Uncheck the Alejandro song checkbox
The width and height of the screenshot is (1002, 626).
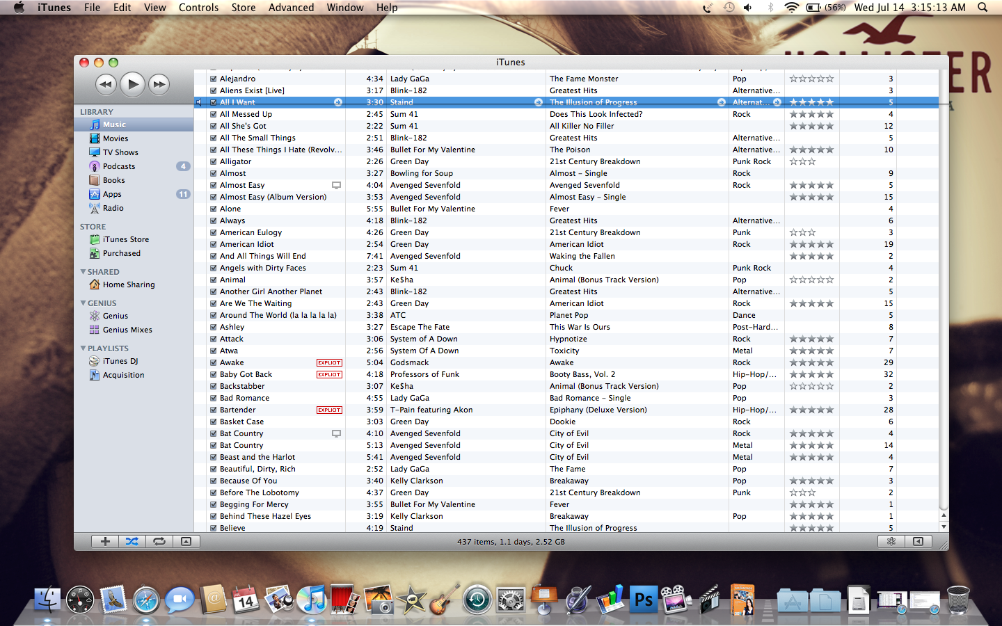(214, 79)
